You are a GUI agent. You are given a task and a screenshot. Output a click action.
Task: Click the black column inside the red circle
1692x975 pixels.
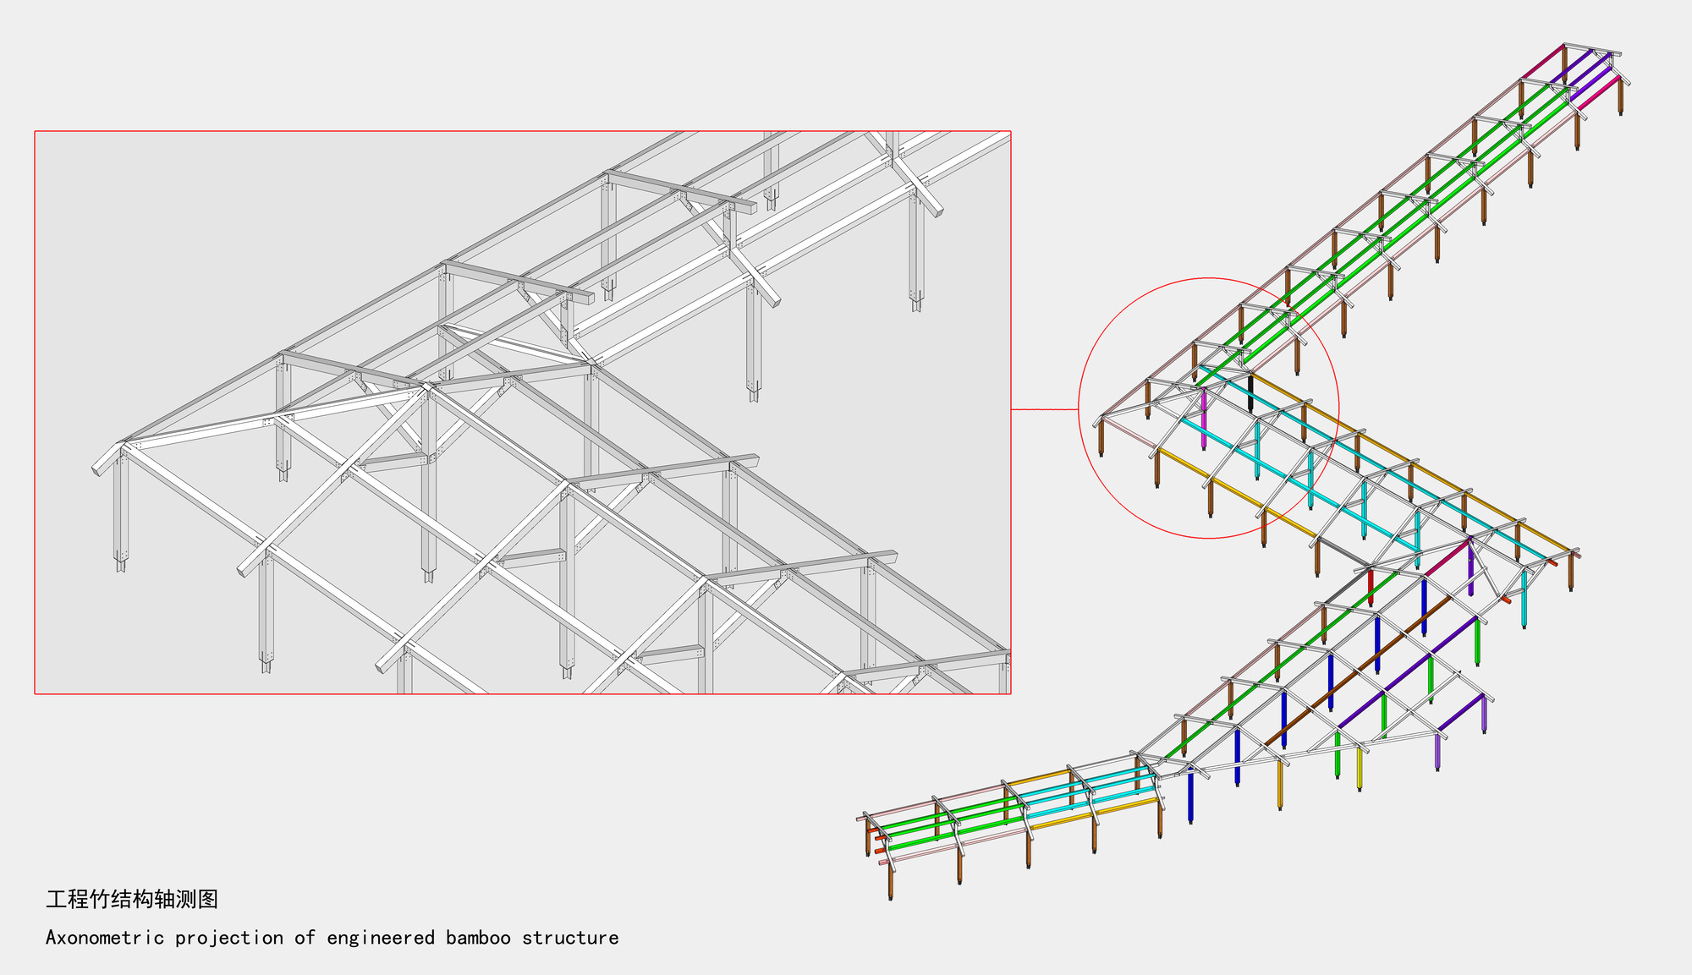[x=1250, y=393]
